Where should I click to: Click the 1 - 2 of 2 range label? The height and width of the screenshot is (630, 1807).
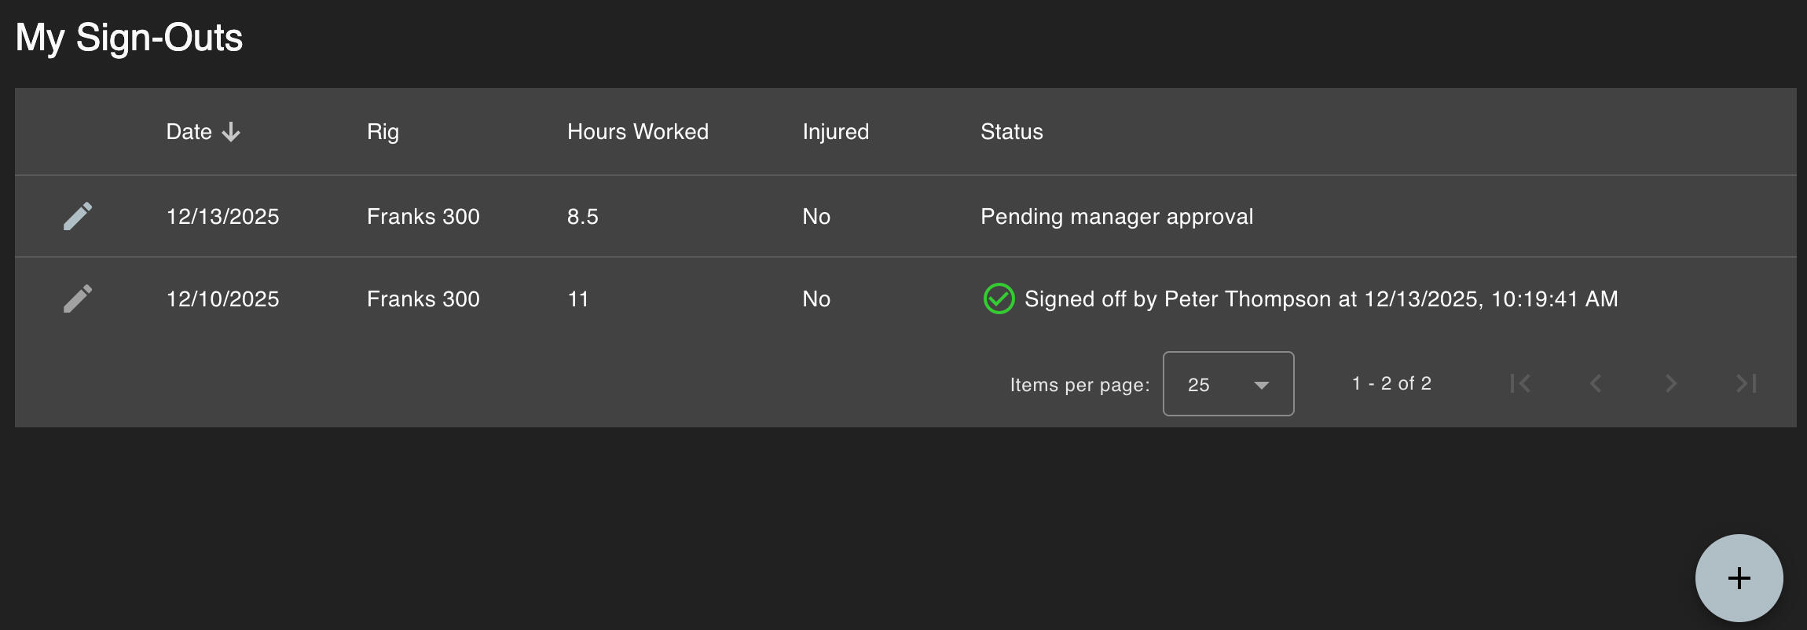pos(1391,383)
